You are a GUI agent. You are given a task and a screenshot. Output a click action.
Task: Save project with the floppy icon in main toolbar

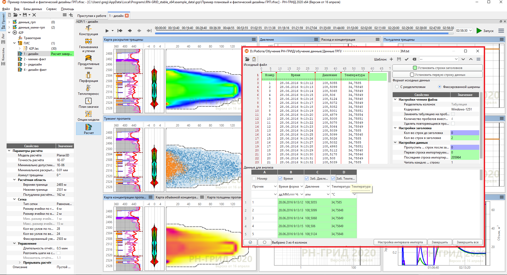(x=25, y=15)
